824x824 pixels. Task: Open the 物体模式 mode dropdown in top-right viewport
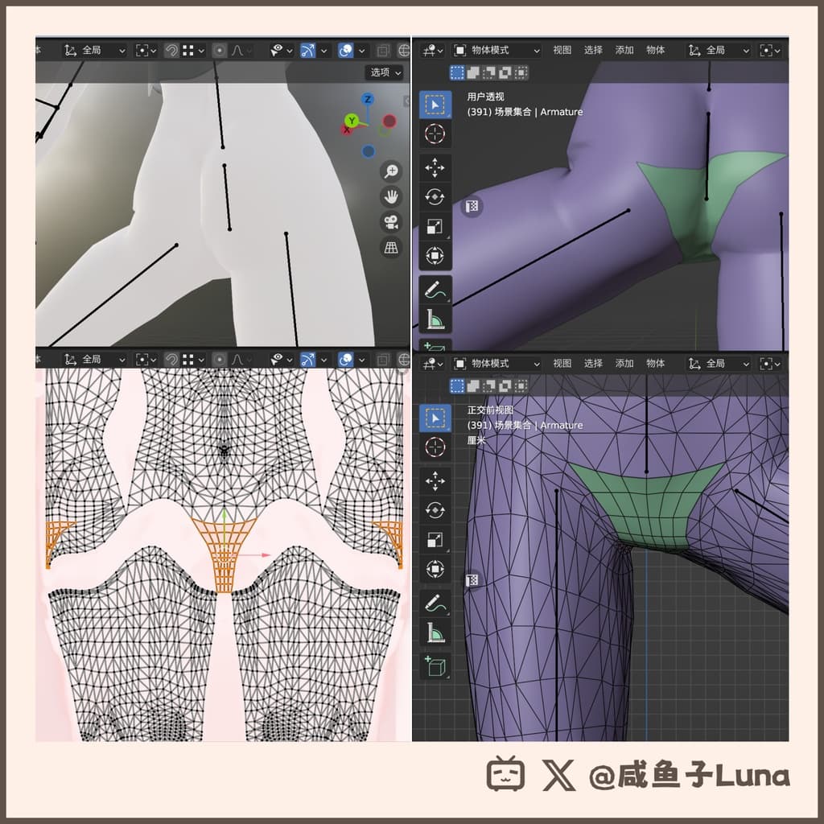496,50
